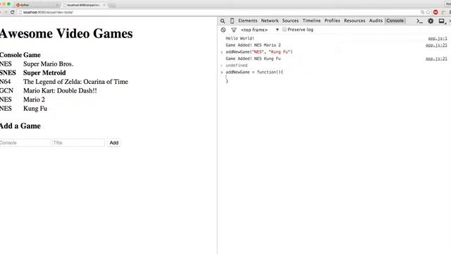Click the red Adblock extension icon
The image size is (451, 254).
click(435, 12)
